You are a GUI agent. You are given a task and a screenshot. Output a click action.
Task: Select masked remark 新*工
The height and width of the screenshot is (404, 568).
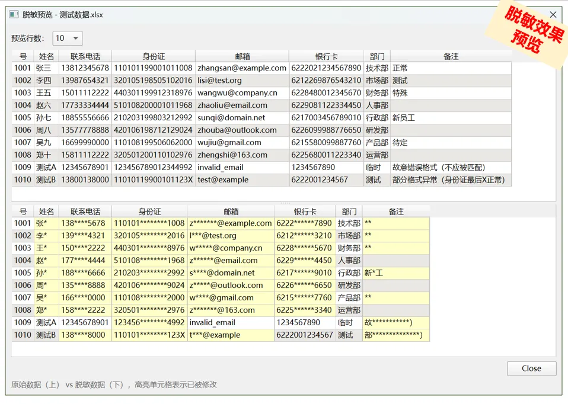(x=396, y=273)
